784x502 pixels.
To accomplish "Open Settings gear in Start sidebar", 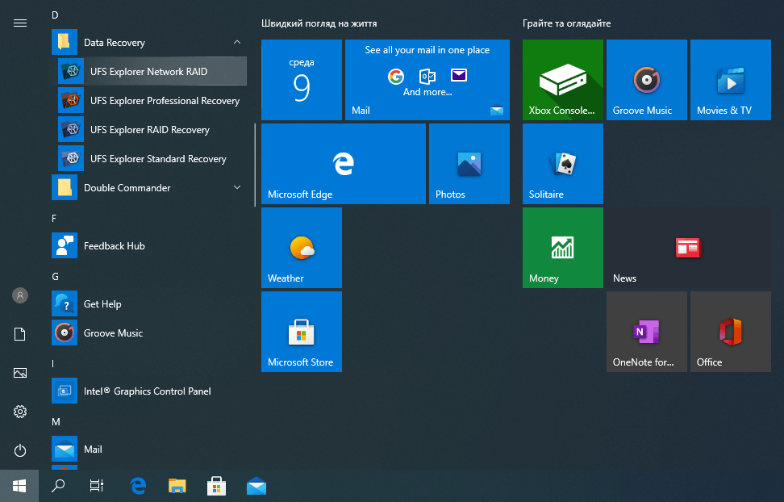I will point(20,412).
